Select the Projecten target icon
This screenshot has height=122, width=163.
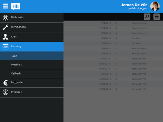[5, 92]
